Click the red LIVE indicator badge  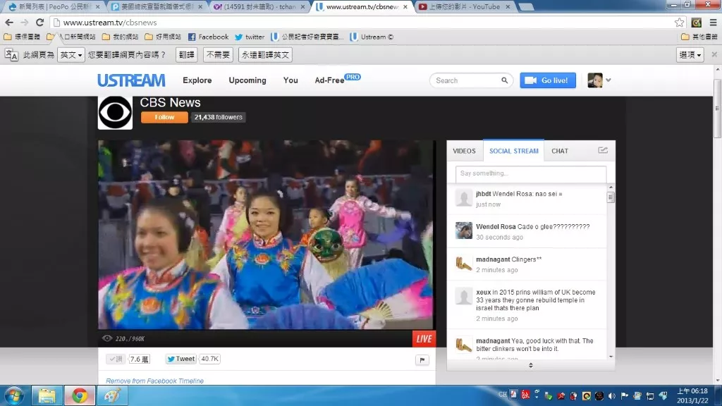pyautogui.click(x=424, y=339)
